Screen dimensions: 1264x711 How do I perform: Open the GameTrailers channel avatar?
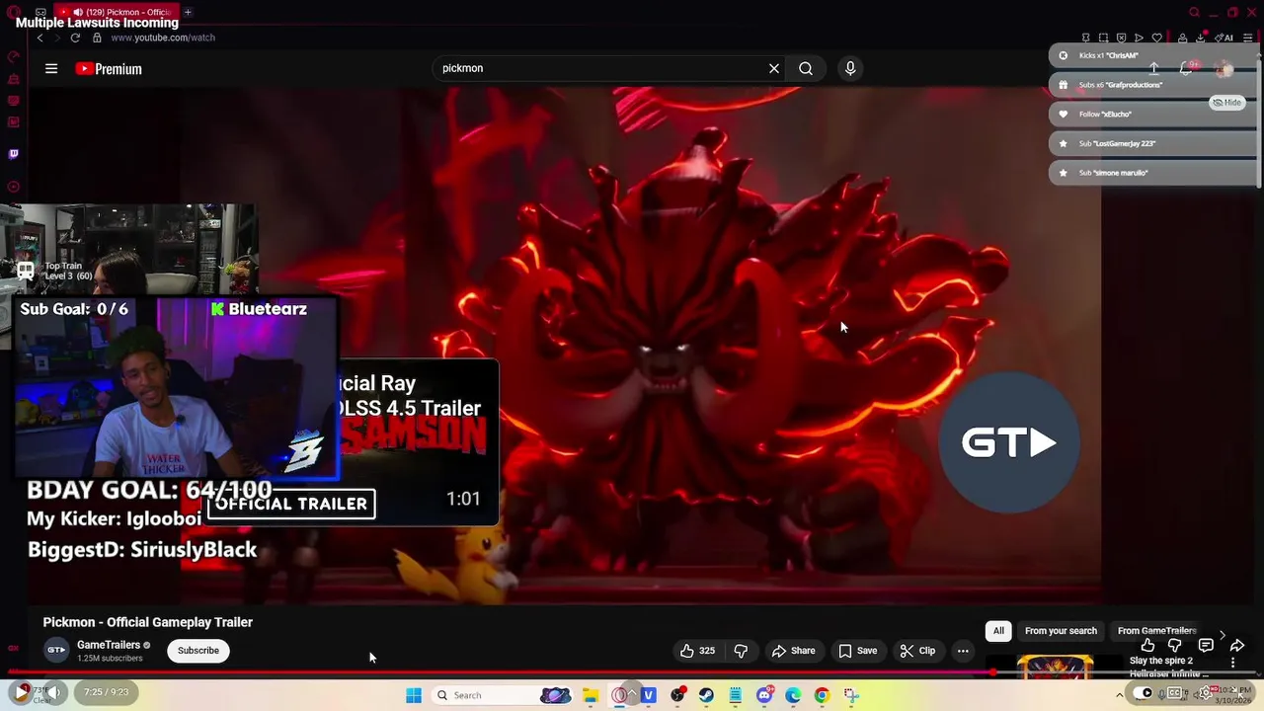point(57,650)
